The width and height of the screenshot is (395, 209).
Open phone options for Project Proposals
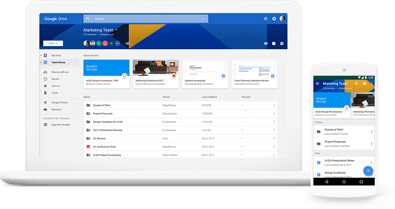(371, 144)
